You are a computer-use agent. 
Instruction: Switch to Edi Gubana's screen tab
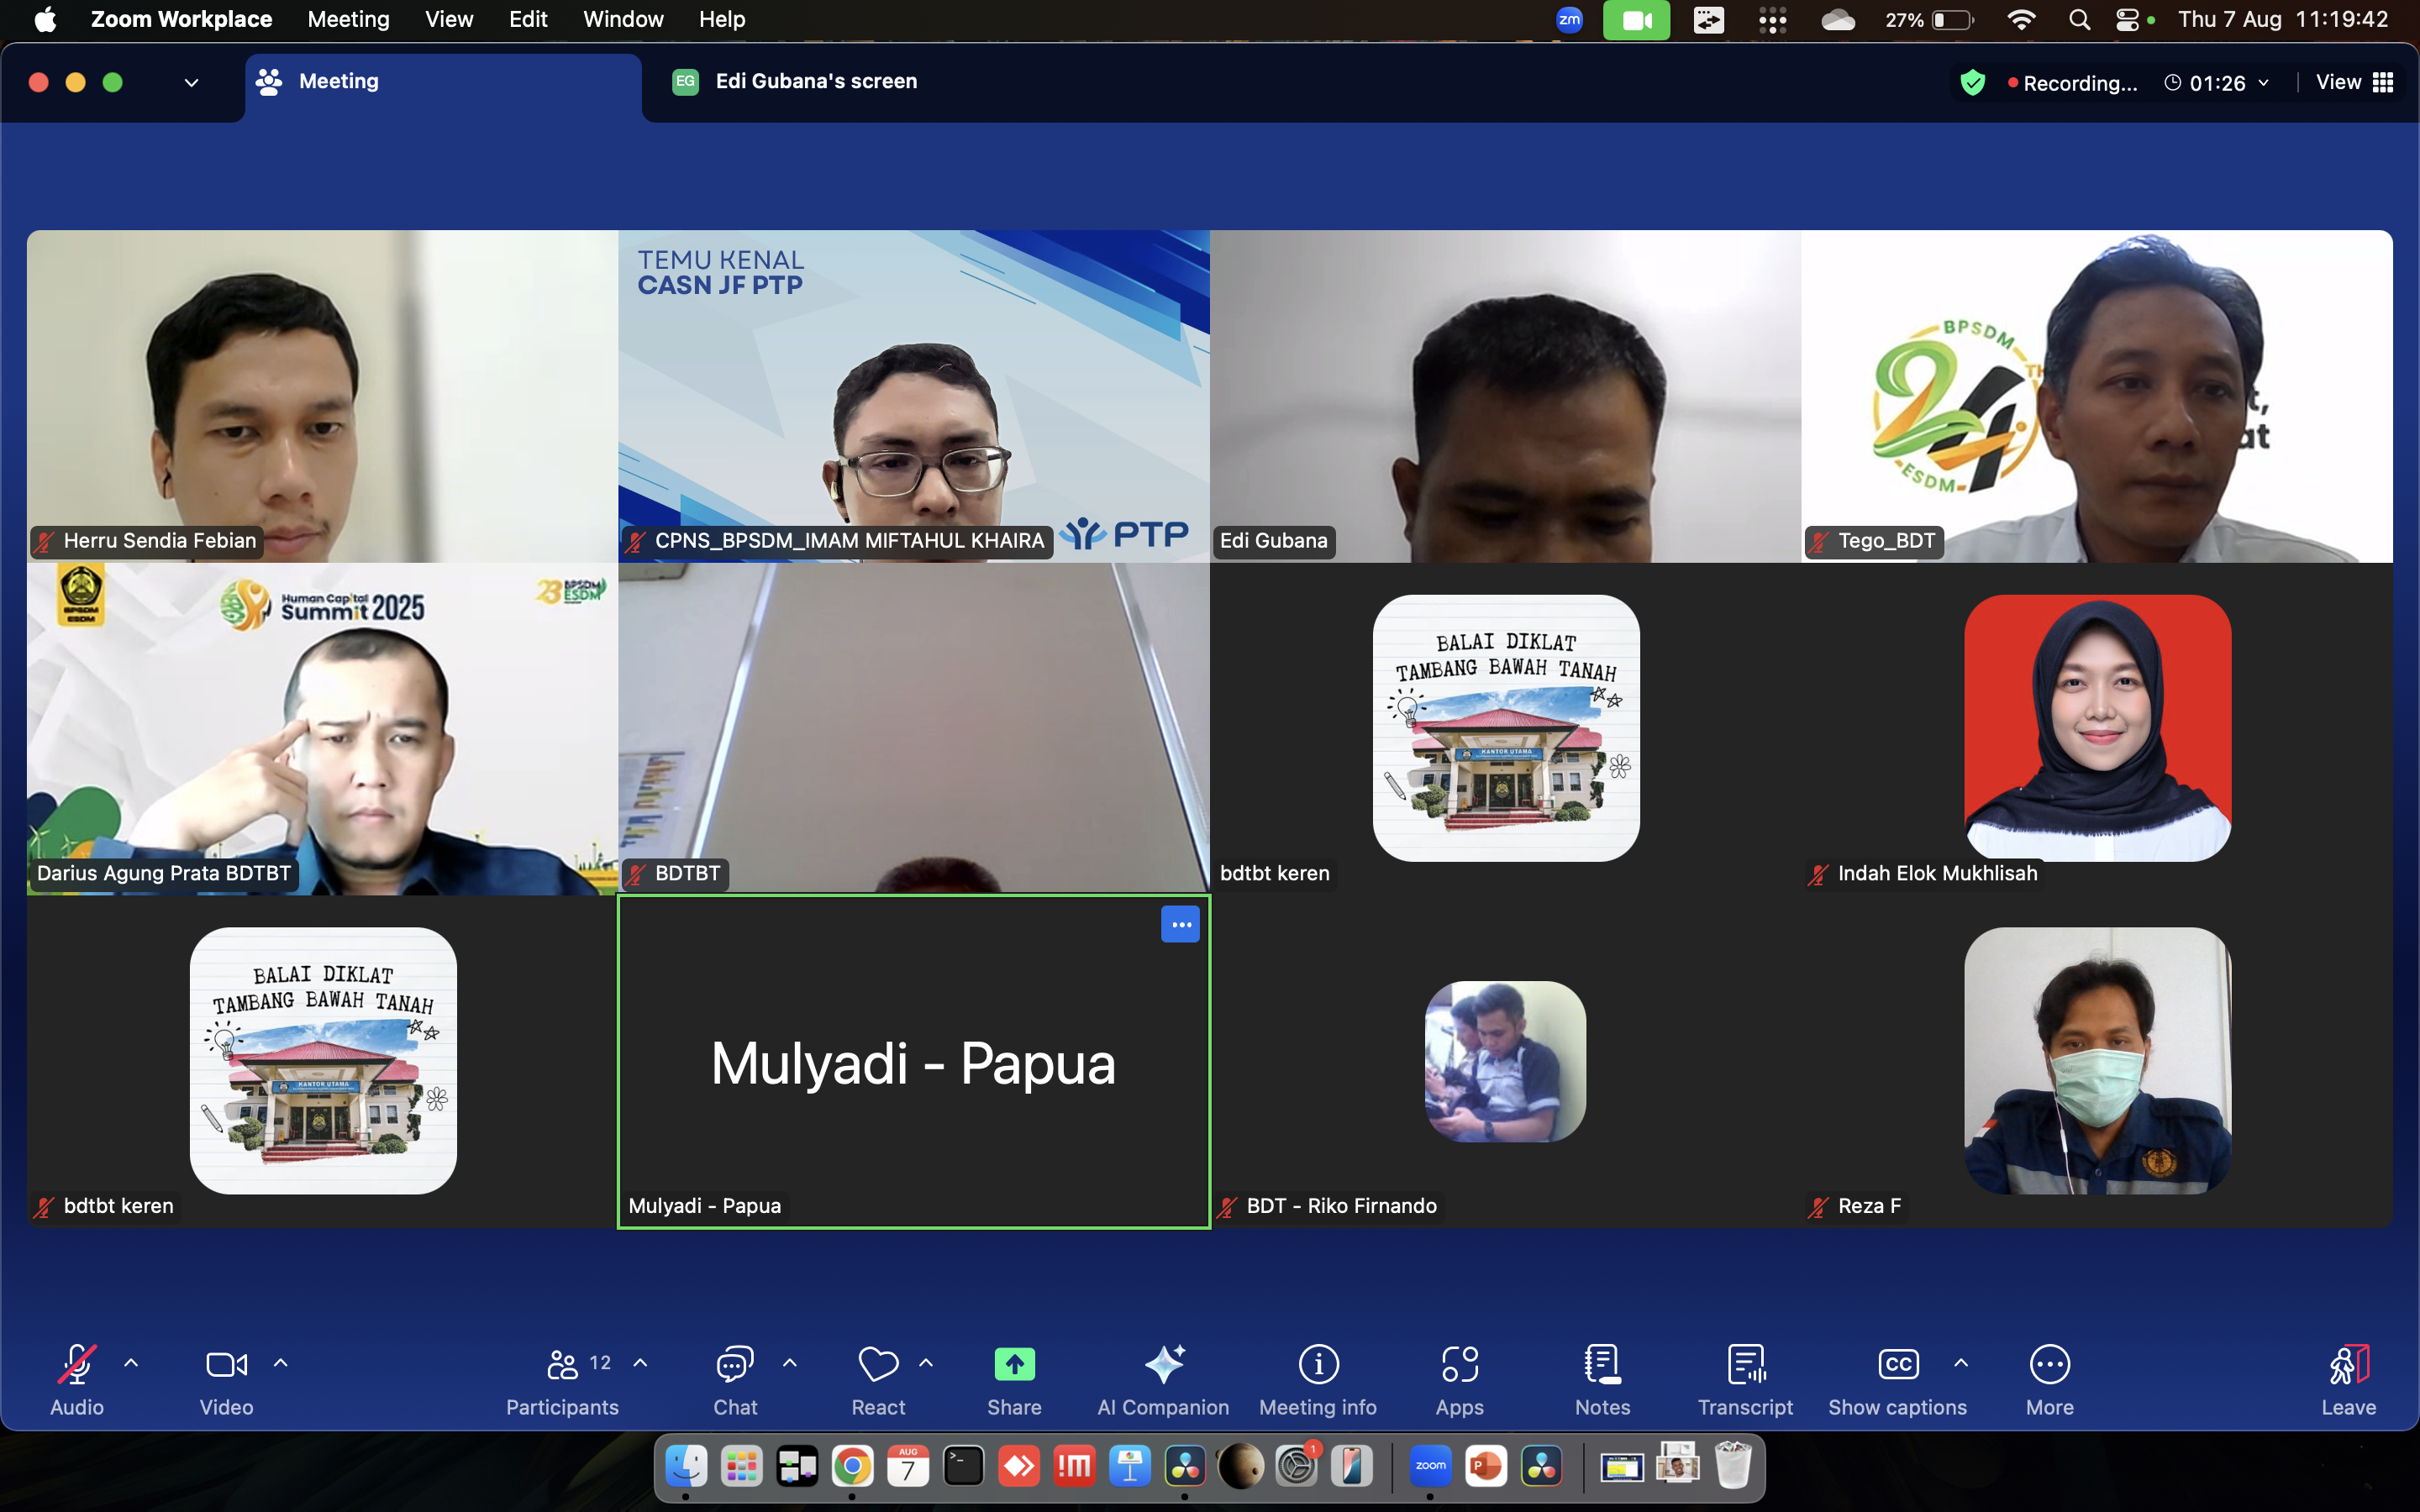(x=815, y=81)
